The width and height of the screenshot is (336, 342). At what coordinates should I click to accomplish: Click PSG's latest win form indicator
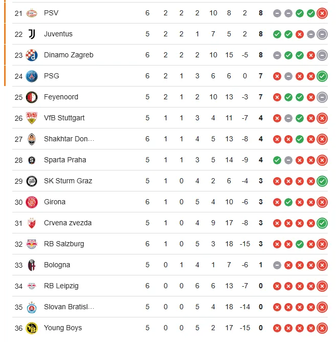tap(322, 76)
